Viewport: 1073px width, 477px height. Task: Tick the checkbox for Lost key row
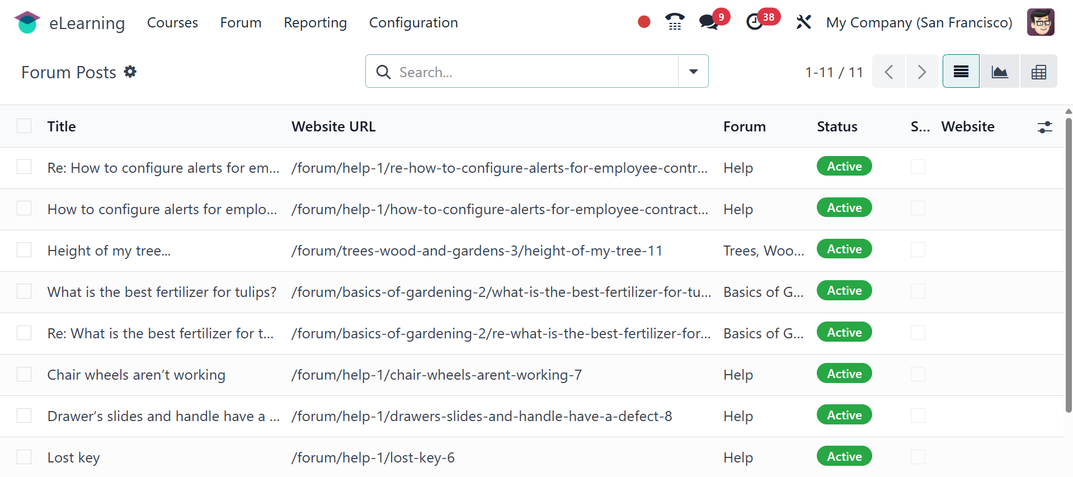click(24, 457)
